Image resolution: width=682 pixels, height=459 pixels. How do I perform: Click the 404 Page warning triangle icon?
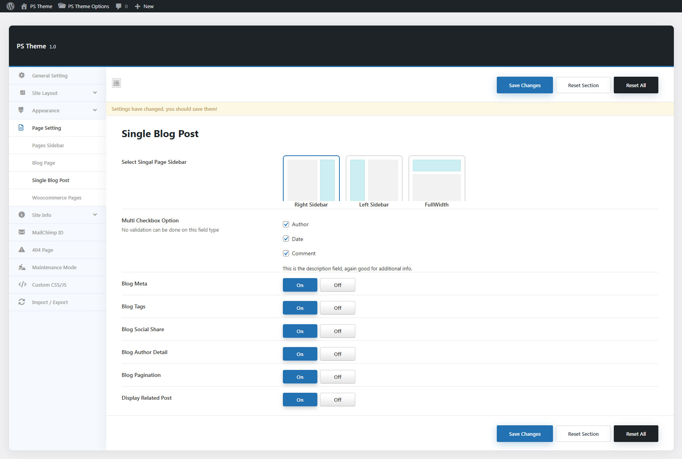22,250
